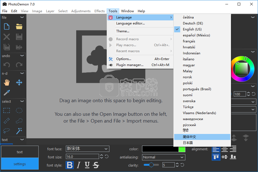Collapse the text tools section
258x172 pixels.
coord(22,140)
